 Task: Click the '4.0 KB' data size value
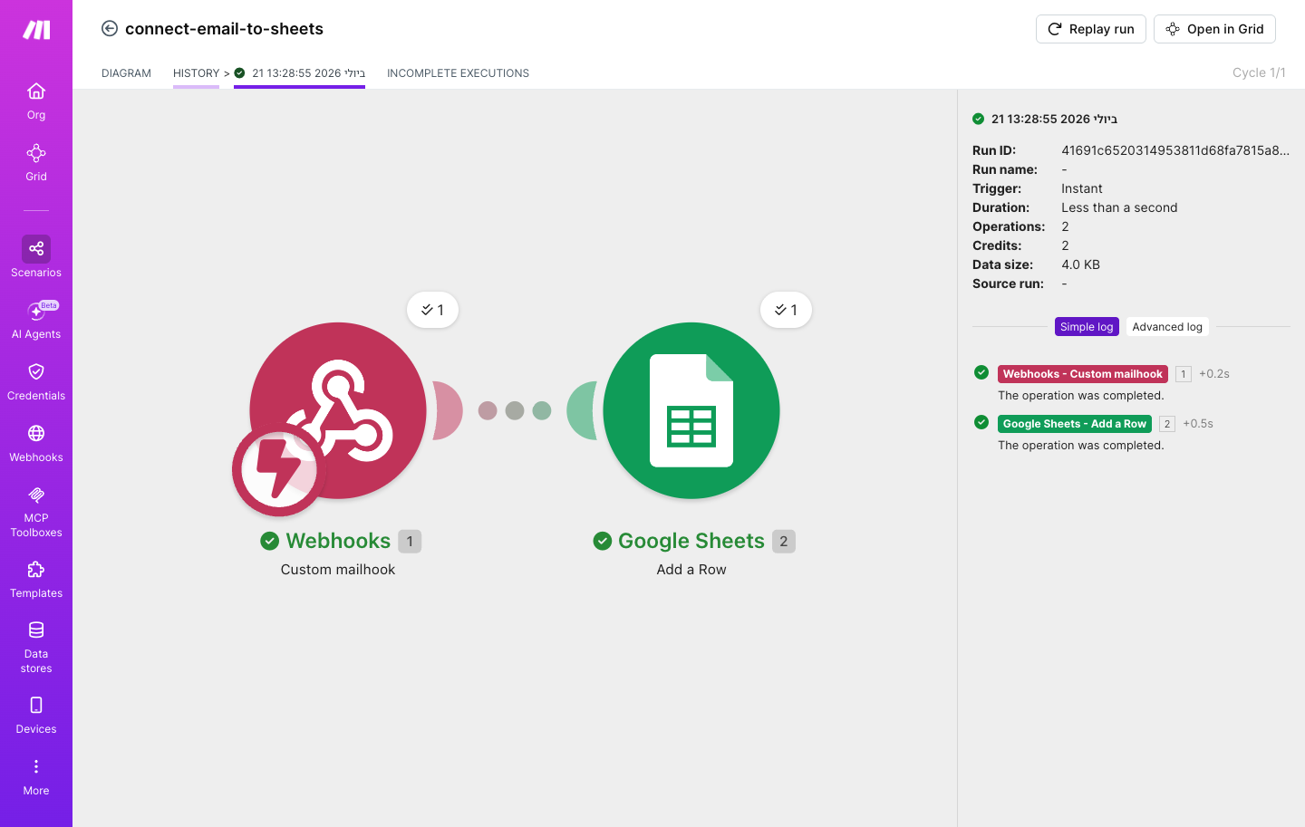click(x=1080, y=264)
